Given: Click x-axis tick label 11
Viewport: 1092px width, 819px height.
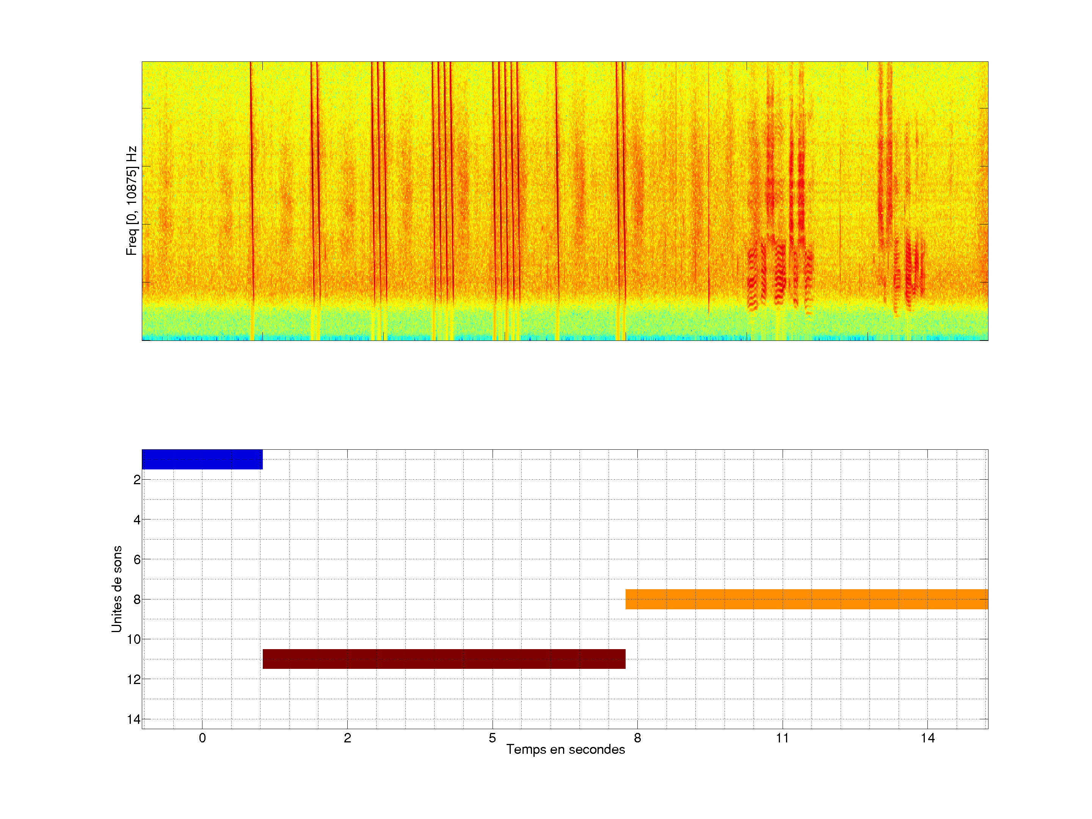Looking at the screenshot, I should tap(783, 738).
